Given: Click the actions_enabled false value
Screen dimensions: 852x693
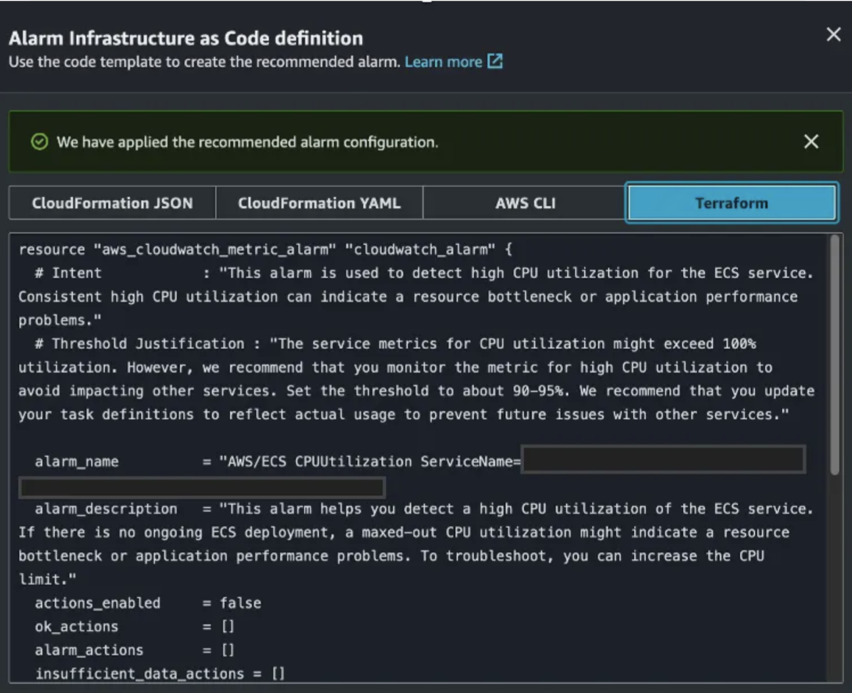Looking at the screenshot, I should (240, 602).
